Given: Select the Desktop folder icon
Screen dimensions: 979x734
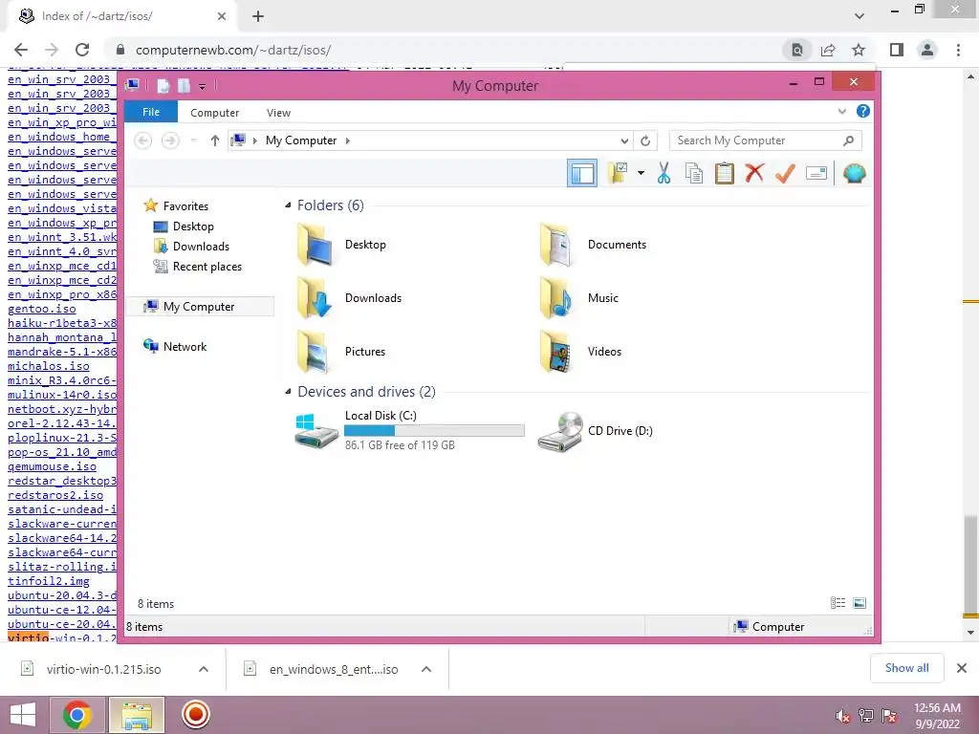Looking at the screenshot, I should coord(314,245).
